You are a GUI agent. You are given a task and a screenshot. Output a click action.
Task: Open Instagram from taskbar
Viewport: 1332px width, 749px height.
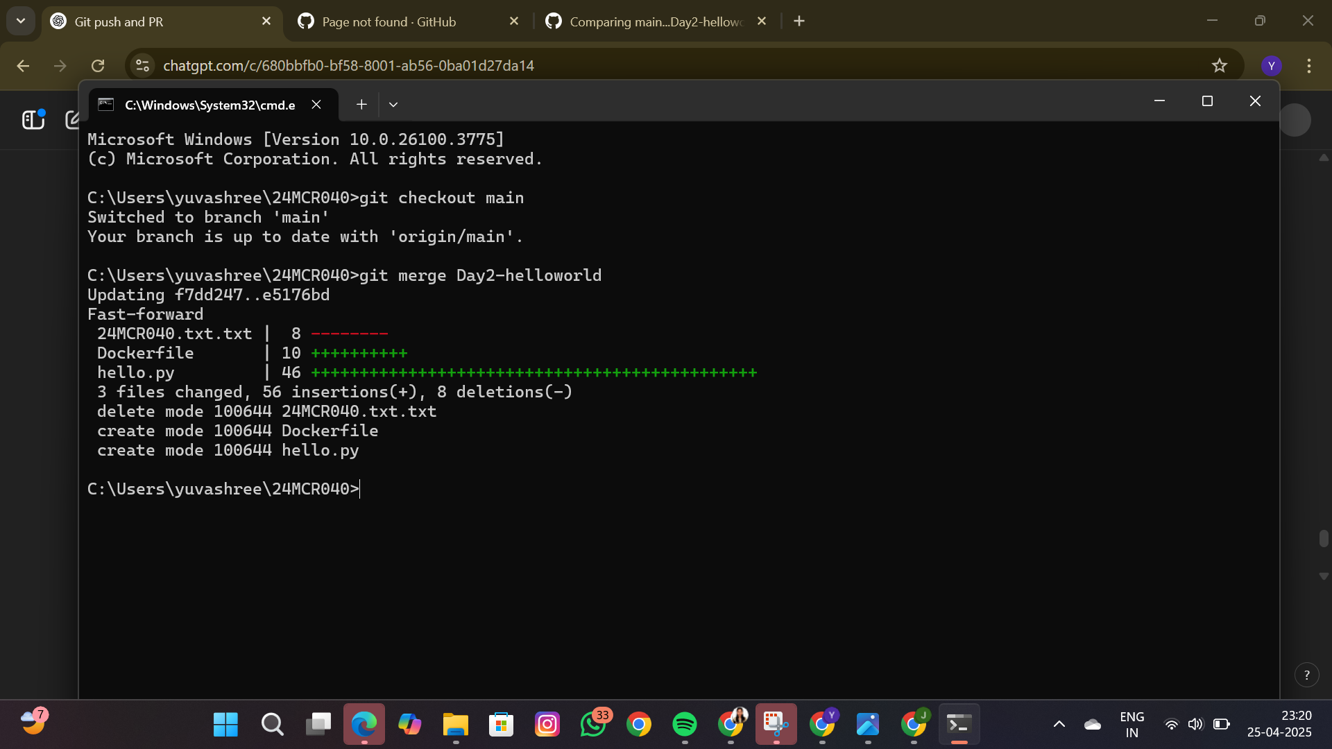[547, 725]
